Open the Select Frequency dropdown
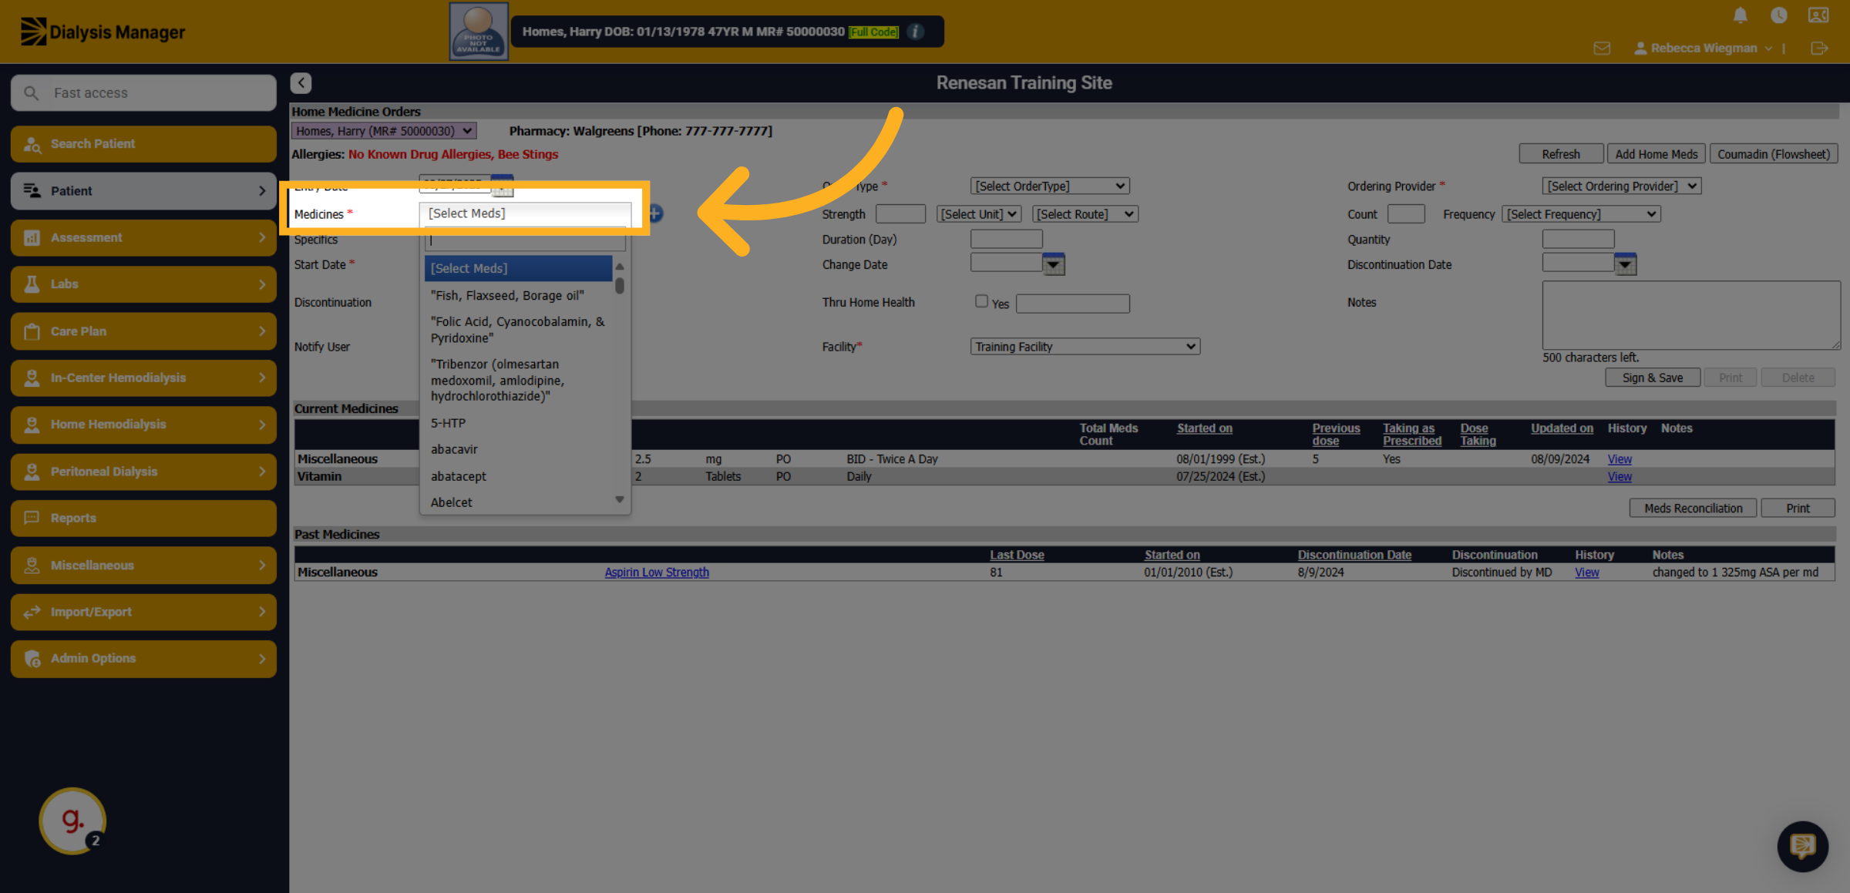 coord(1581,214)
